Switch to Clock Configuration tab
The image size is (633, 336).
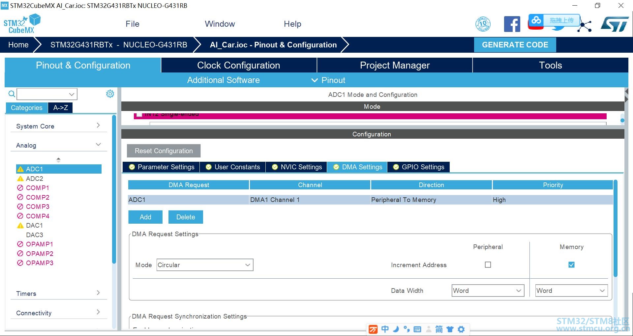(239, 65)
